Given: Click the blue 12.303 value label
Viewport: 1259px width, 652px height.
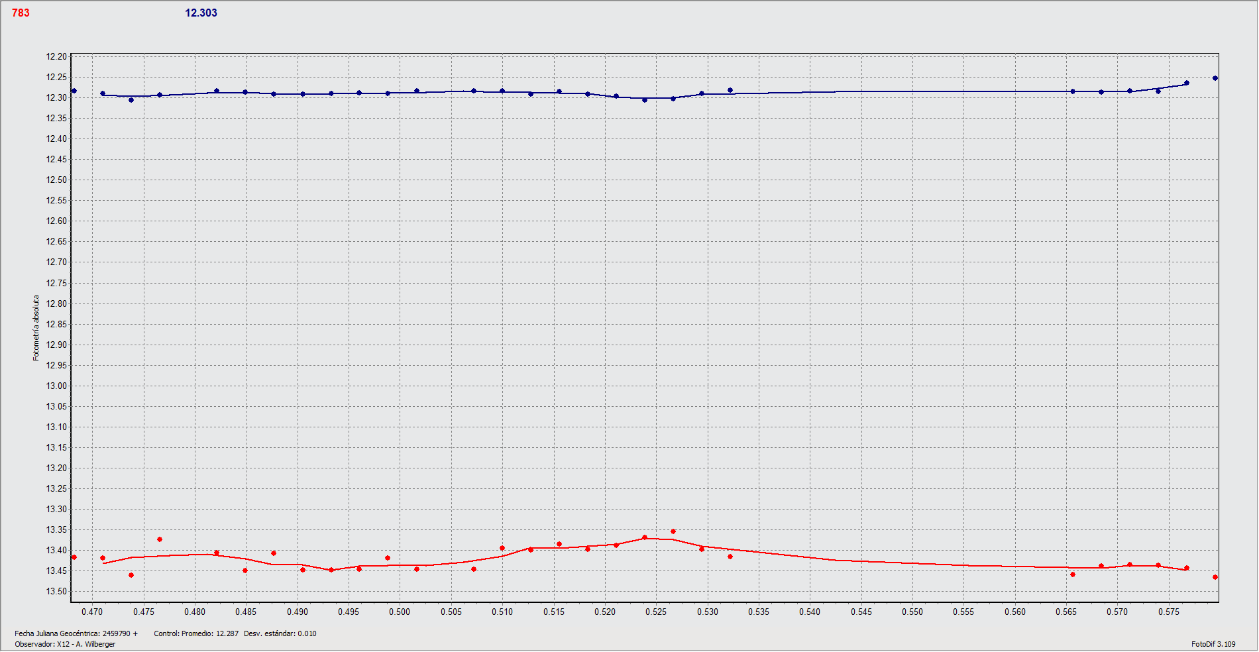Looking at the screenshot, I should [x=201, y=13].
